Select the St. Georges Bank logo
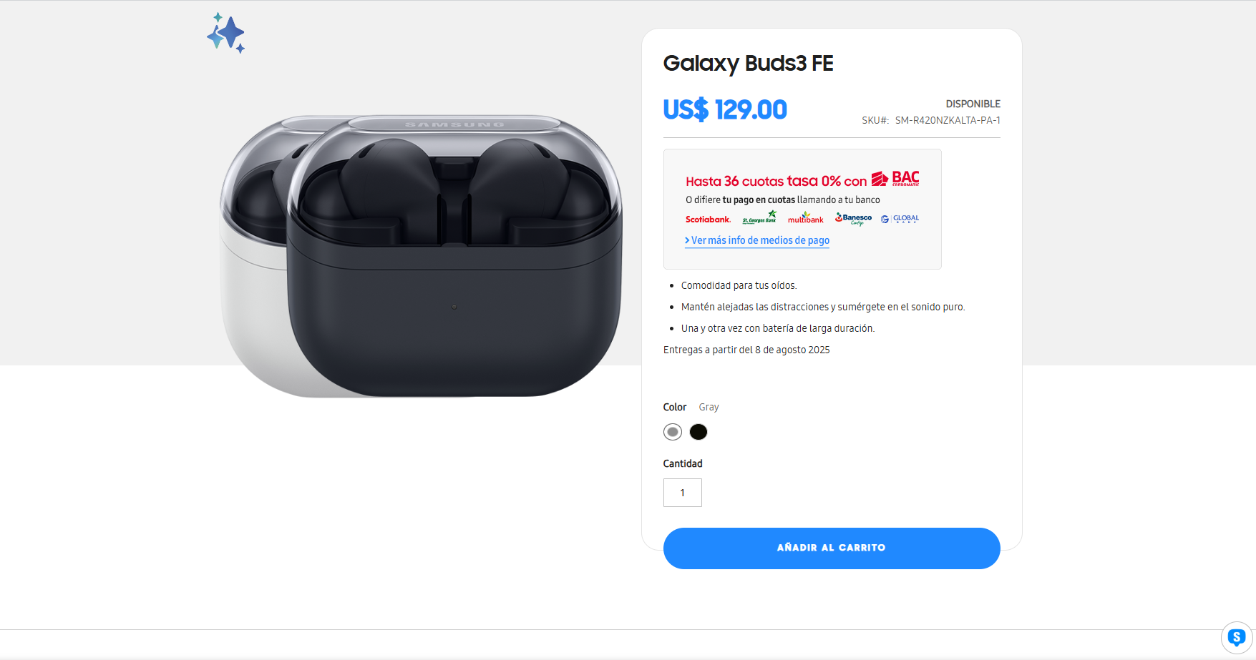Viewport: 1256px width, 660px height. (759, 218)
